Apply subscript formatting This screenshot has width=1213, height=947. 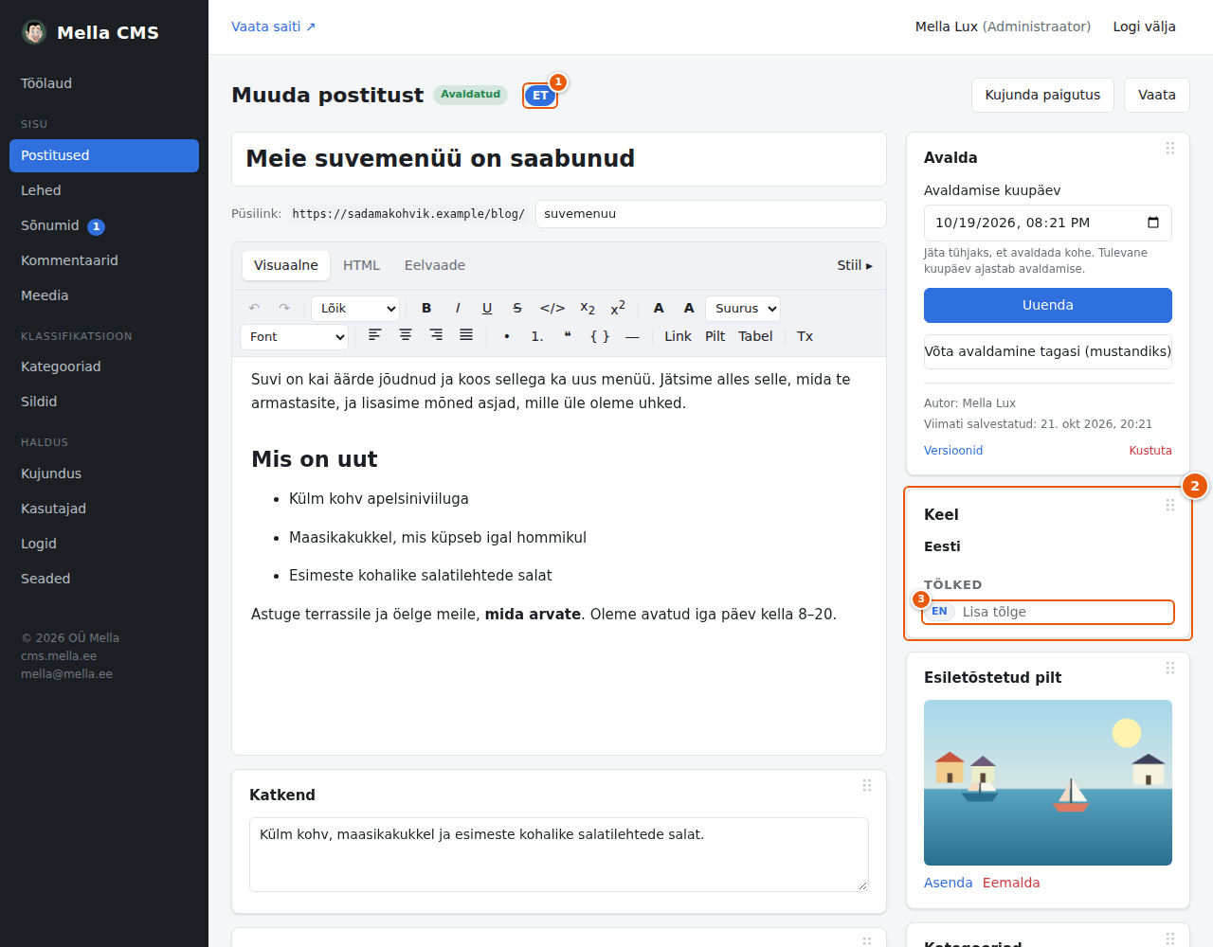click(588, 308)
